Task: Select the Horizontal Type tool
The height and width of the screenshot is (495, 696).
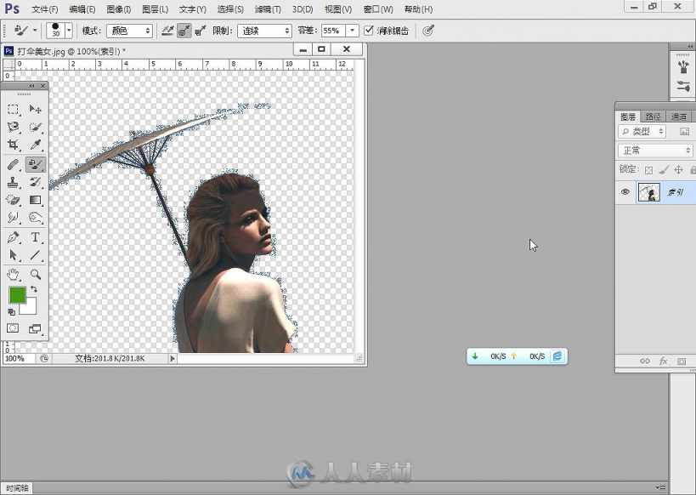Action: 35,237
